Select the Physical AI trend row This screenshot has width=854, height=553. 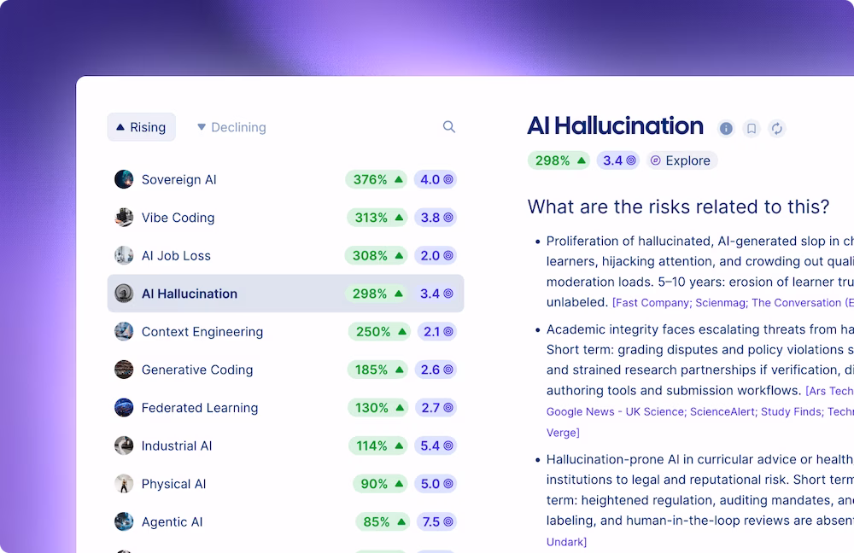tap(285, 484)
